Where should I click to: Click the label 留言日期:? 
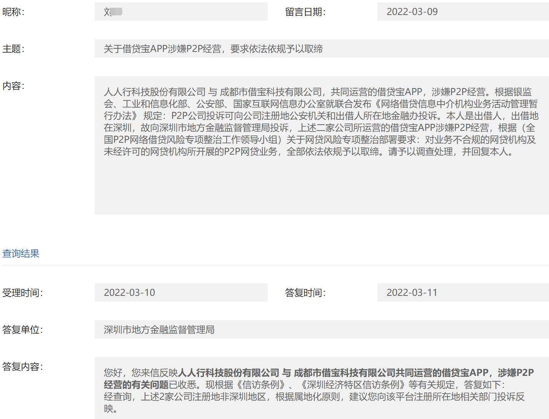pyautogui.click(x=305, y=12)
